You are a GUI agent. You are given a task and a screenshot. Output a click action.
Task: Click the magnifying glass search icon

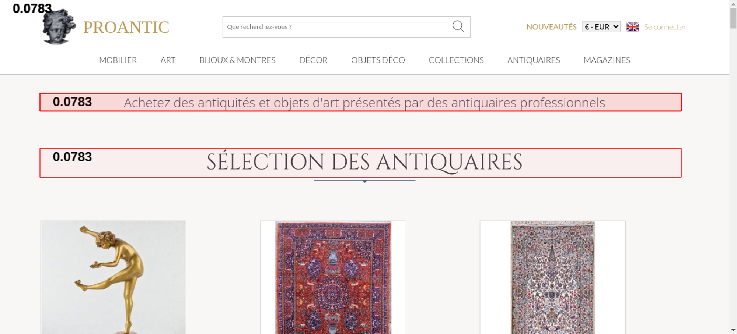(x=458, y=26)
